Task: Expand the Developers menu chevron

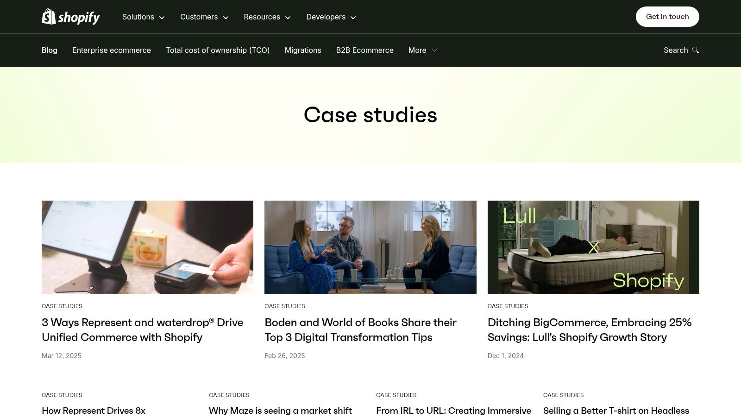Action: point(353,18)
